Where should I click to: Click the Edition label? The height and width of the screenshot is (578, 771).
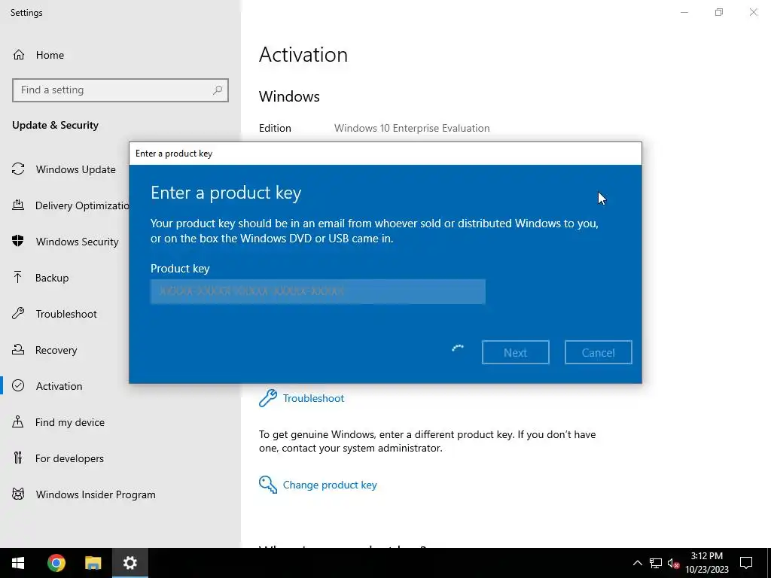click(275, 128)
